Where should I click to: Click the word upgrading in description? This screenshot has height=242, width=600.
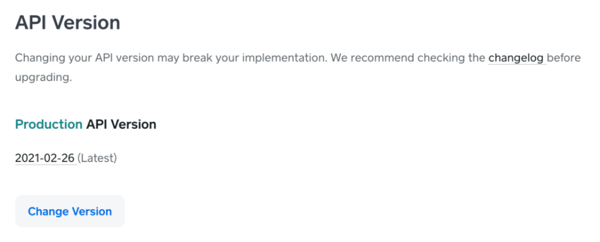coord(43,78)
